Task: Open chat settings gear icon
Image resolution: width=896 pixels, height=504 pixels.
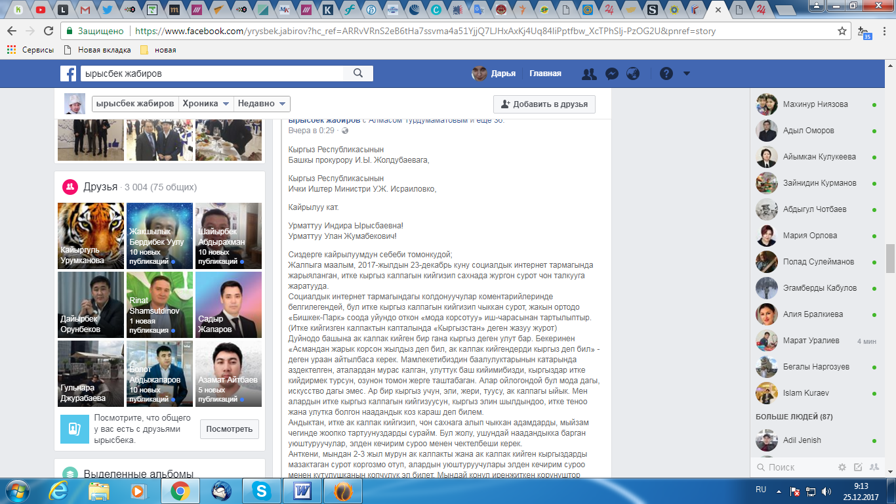Action: tap(842, 467)
